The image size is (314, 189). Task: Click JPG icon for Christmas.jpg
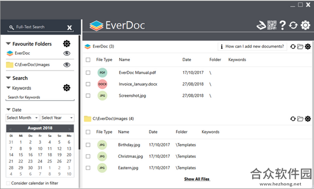tap(102, 156)
